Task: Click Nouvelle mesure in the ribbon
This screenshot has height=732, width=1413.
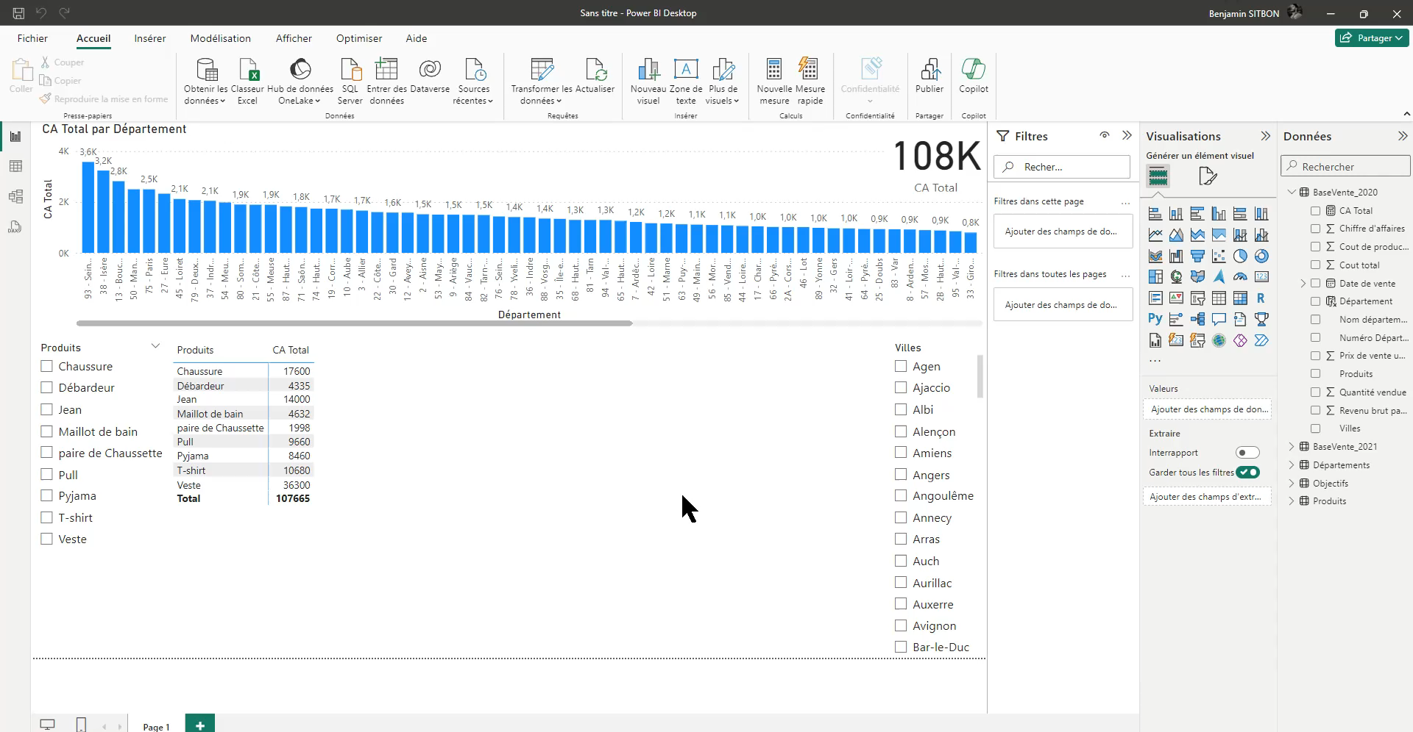Action: point(774,81)
